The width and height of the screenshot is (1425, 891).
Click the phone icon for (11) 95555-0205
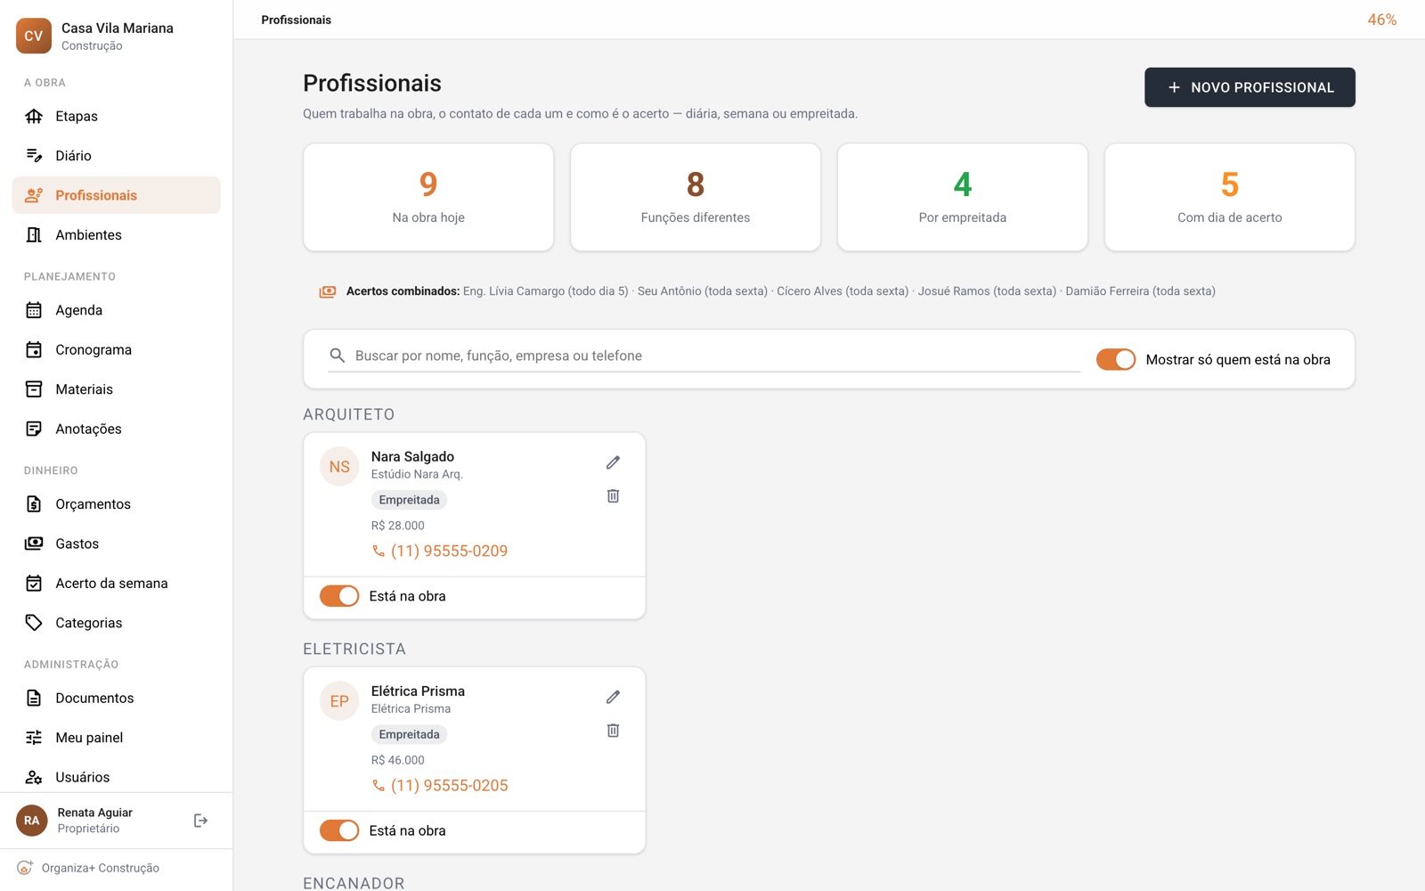[x=379, y=786]
